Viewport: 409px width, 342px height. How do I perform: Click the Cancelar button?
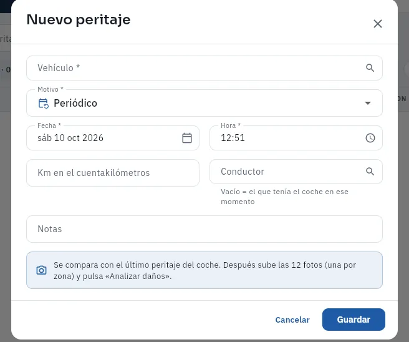292,320
